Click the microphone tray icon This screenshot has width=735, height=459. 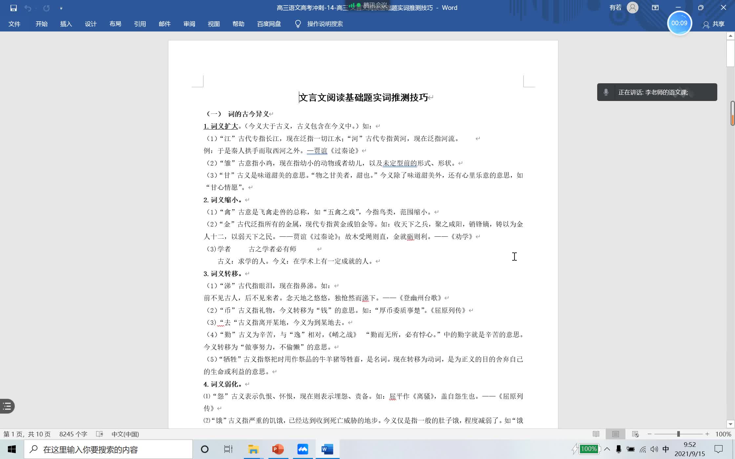[x=619, y=449]
